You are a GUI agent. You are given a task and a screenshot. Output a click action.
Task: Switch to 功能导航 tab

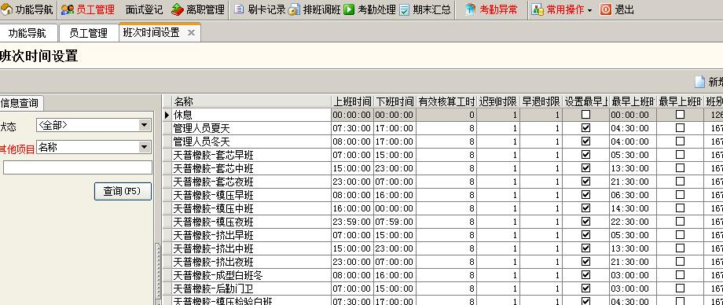tap(28, 33)
